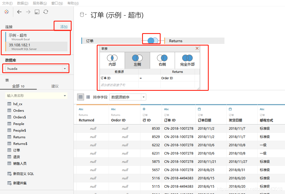This screenshot has width=285, height=194.
Task: Expand the table name filter dropdown arrow
Action: [65, 96]
